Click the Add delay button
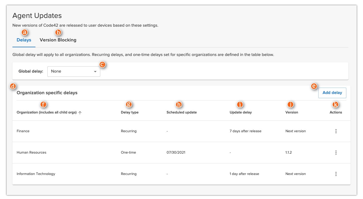 click(332, 93)
